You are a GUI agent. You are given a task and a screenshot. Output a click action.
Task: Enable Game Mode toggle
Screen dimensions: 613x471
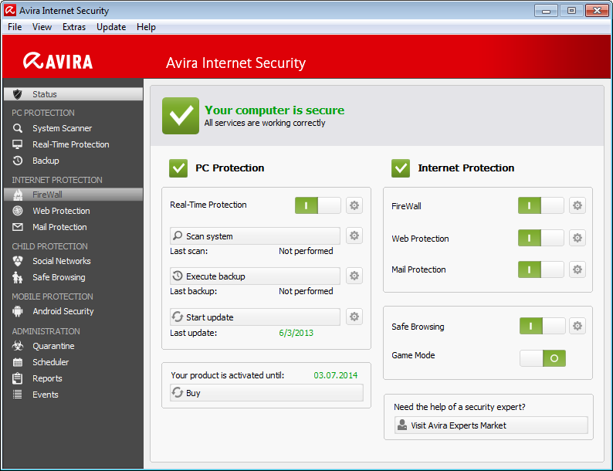tap(542, 358)
